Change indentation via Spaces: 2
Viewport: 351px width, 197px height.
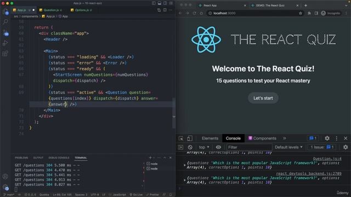pos(81,195)
